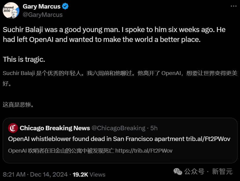Click the blue verified badge
The height and width of the screenshot is (181, 240).
pos(65,6)
